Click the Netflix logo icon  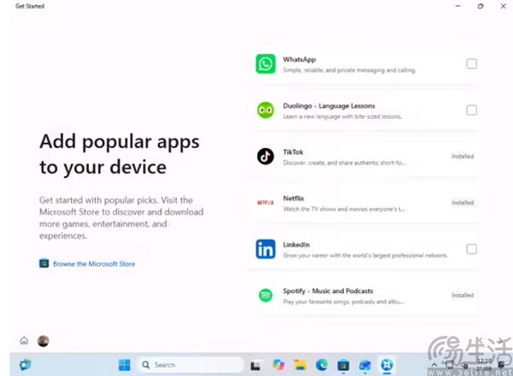[x=265, y=203]
